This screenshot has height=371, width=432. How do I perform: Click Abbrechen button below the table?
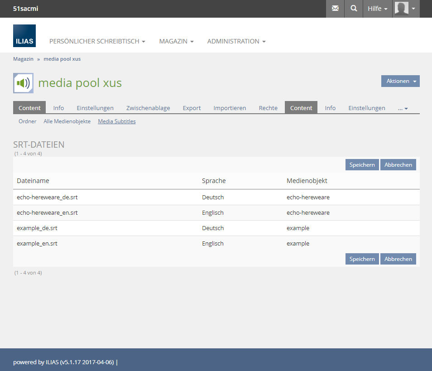[398, 259]
